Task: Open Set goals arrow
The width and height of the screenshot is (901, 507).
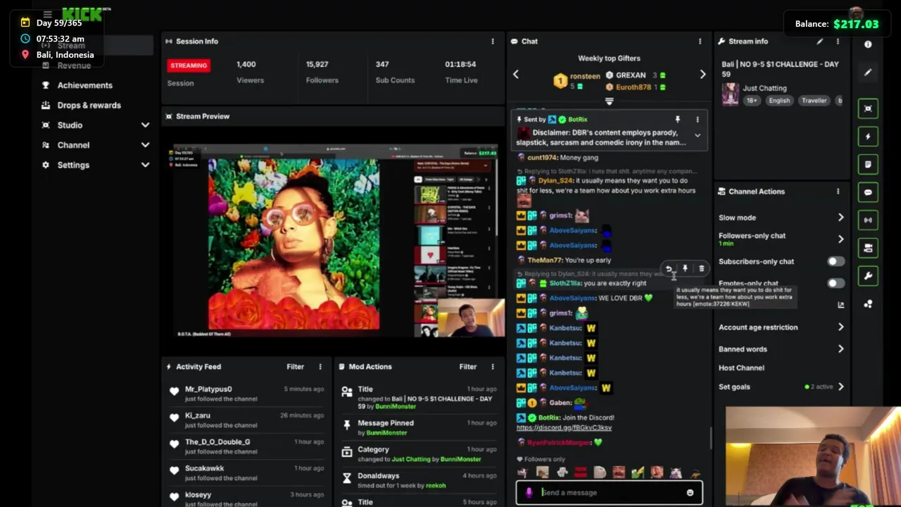Action: (840, 387)
